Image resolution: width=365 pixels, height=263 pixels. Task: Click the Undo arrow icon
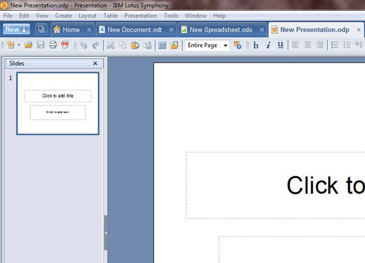[x=83, y=45]
